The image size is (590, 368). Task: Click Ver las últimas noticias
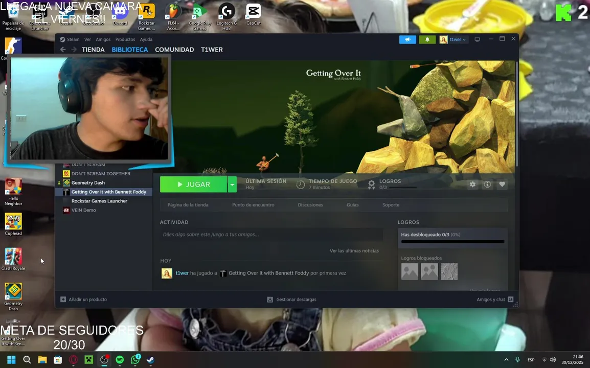pos(354,250)
